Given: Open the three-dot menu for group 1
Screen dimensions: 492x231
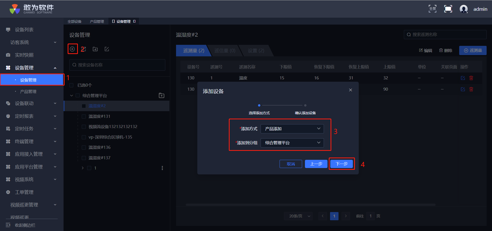Looking at the screenshot, I should (x=162, y=168).
